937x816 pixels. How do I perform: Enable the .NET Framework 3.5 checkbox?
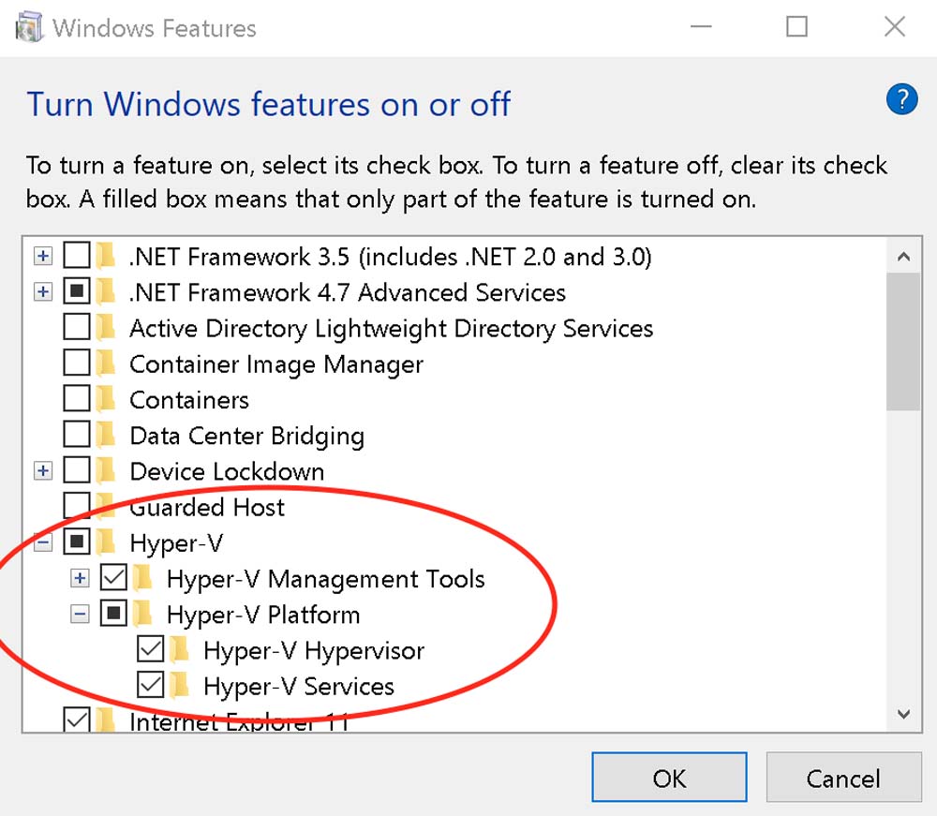click(76, 256)
